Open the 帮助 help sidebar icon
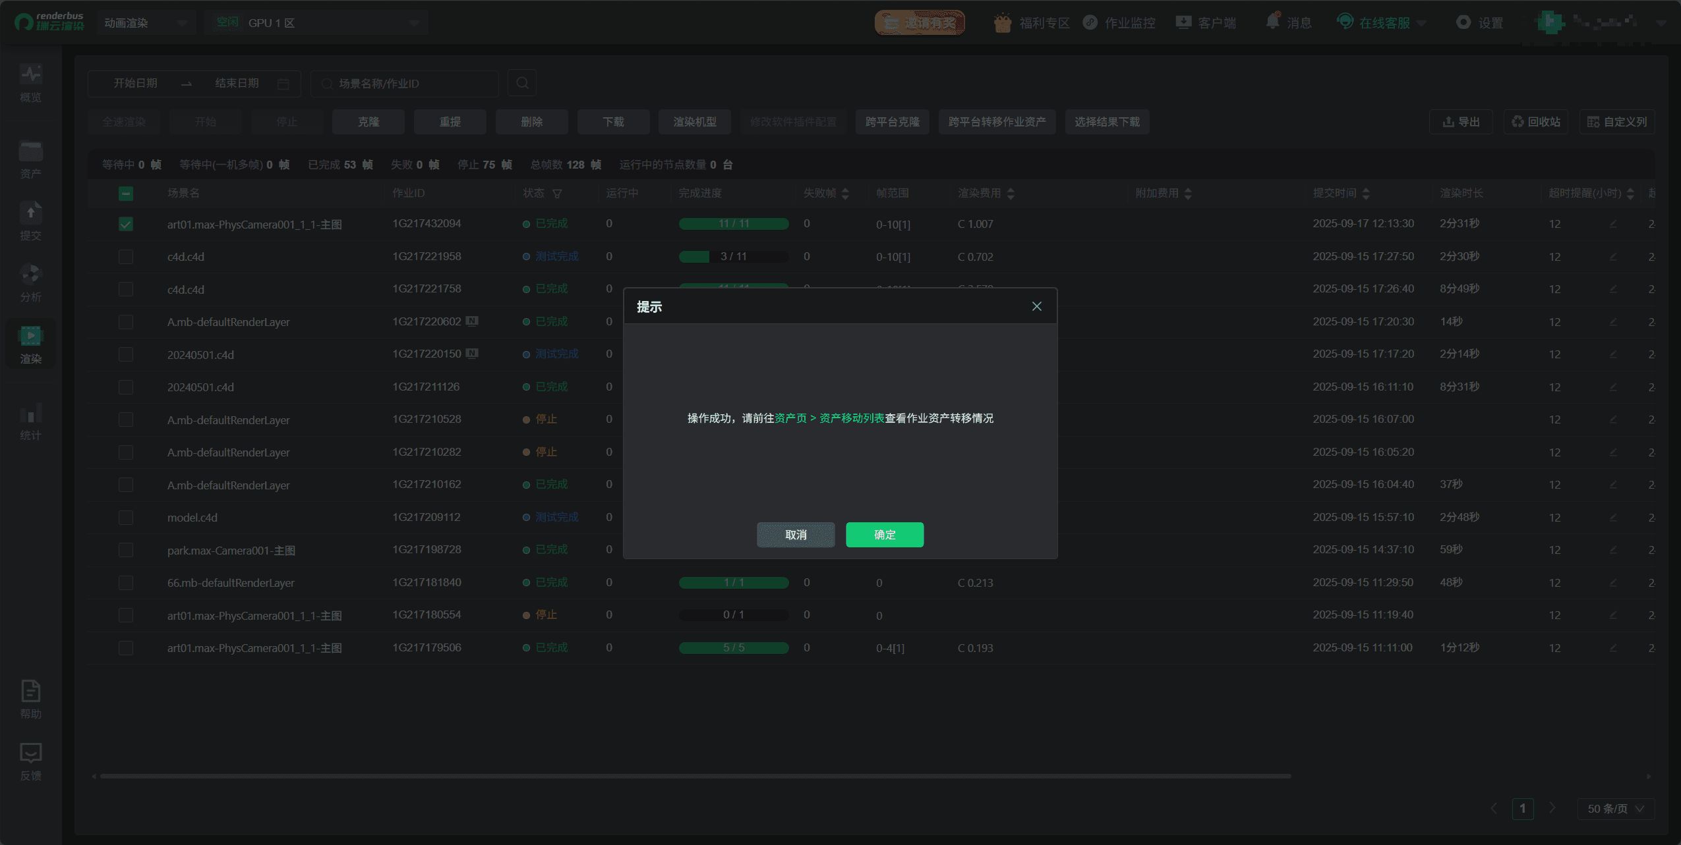Viewport: 1681px width, 845px height. tap(30, 699)
